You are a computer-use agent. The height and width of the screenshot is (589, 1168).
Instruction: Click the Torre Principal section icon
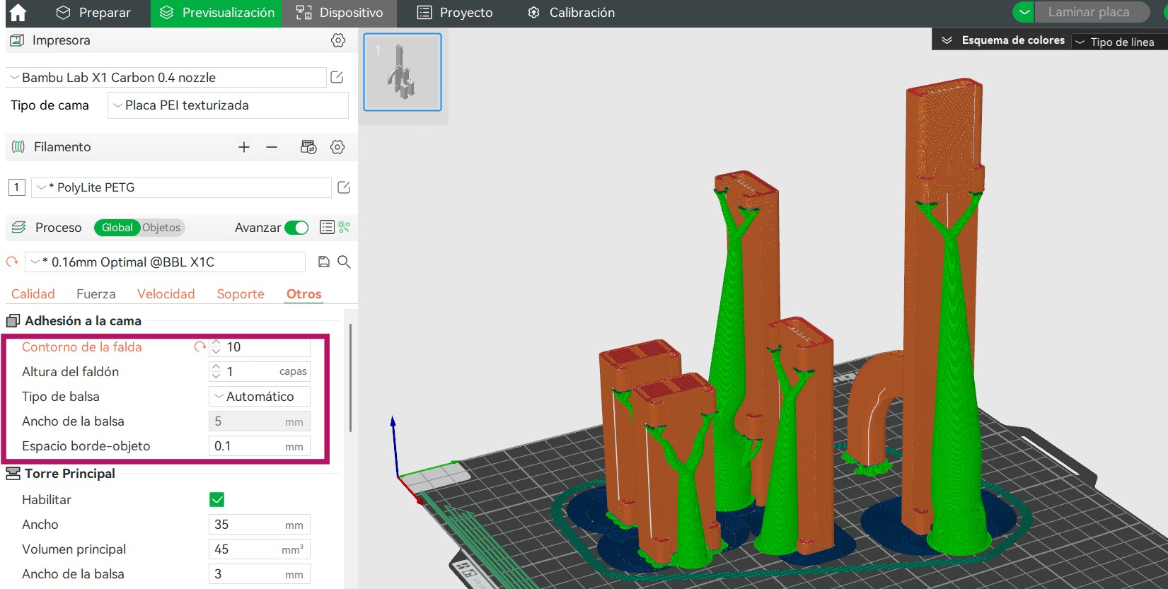click(x=13, y=474)
